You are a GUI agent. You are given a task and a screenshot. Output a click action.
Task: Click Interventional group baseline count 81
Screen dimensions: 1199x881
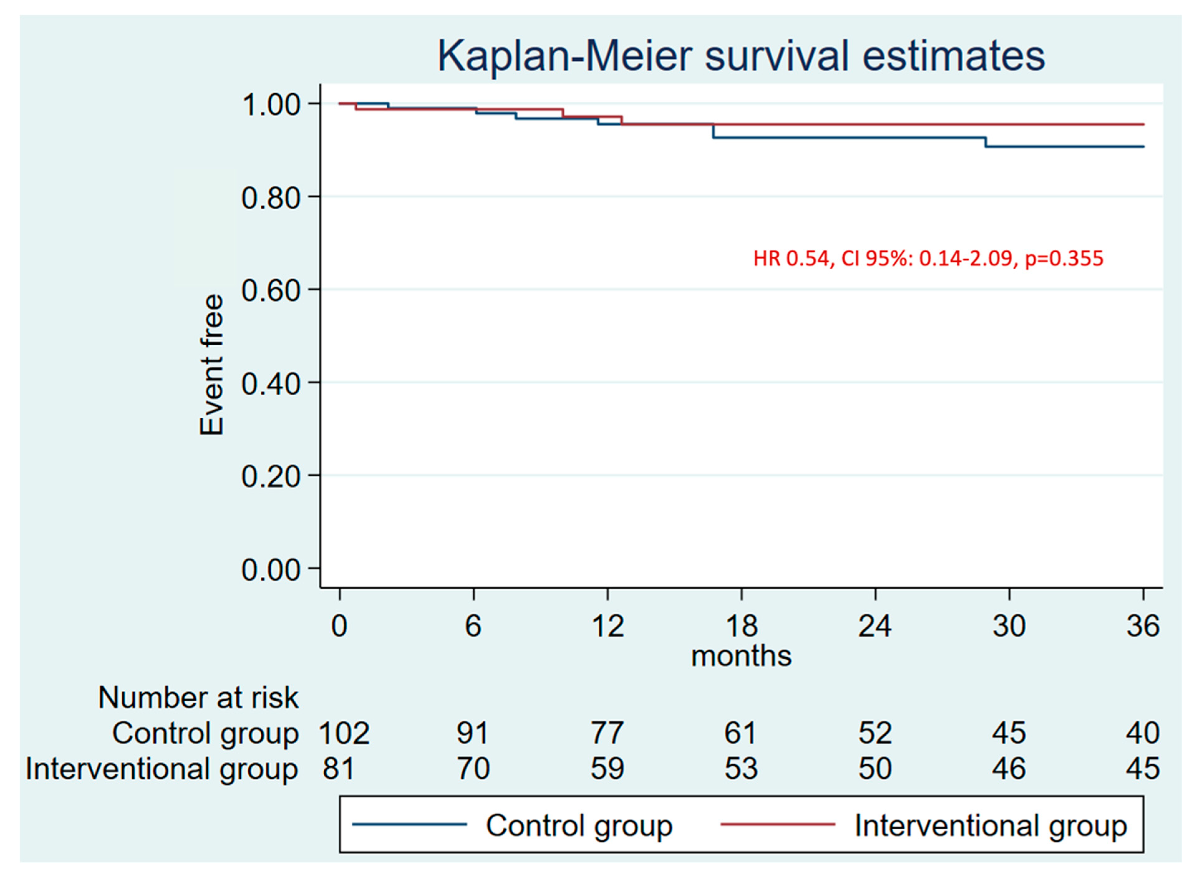pos(339,769)
